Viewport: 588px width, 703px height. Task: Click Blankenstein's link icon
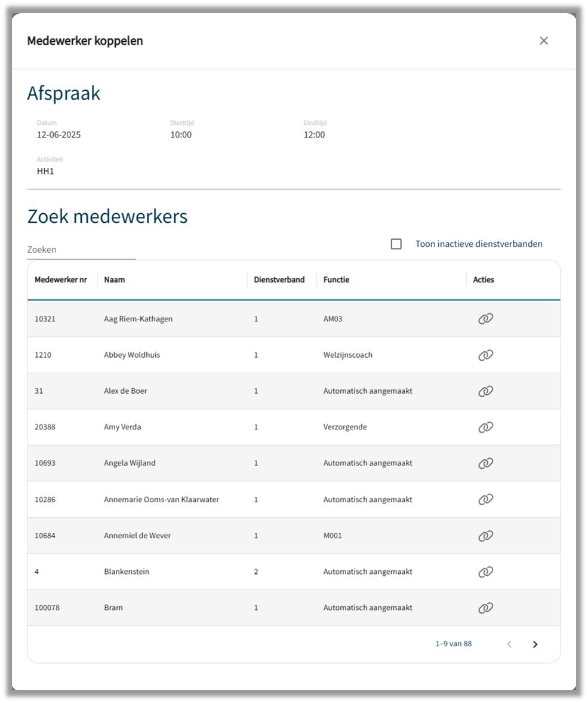tap(485, 572)
